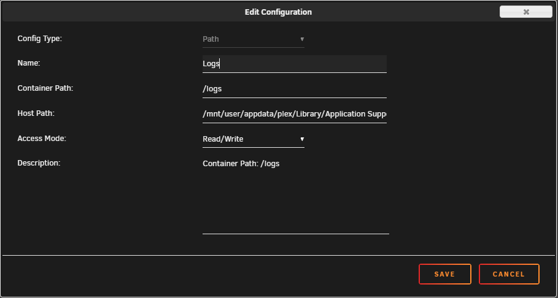Image resolution: width=558 pixels, height=298 pixels.
Task: Save the configuration changes
Action: coord(445,274)
